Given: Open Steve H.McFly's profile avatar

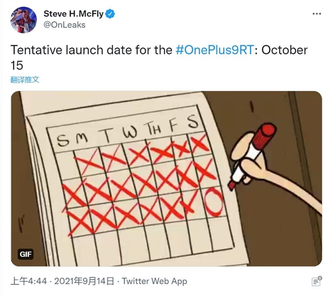Looking at the screenshot, I should [x=24, y=20].
